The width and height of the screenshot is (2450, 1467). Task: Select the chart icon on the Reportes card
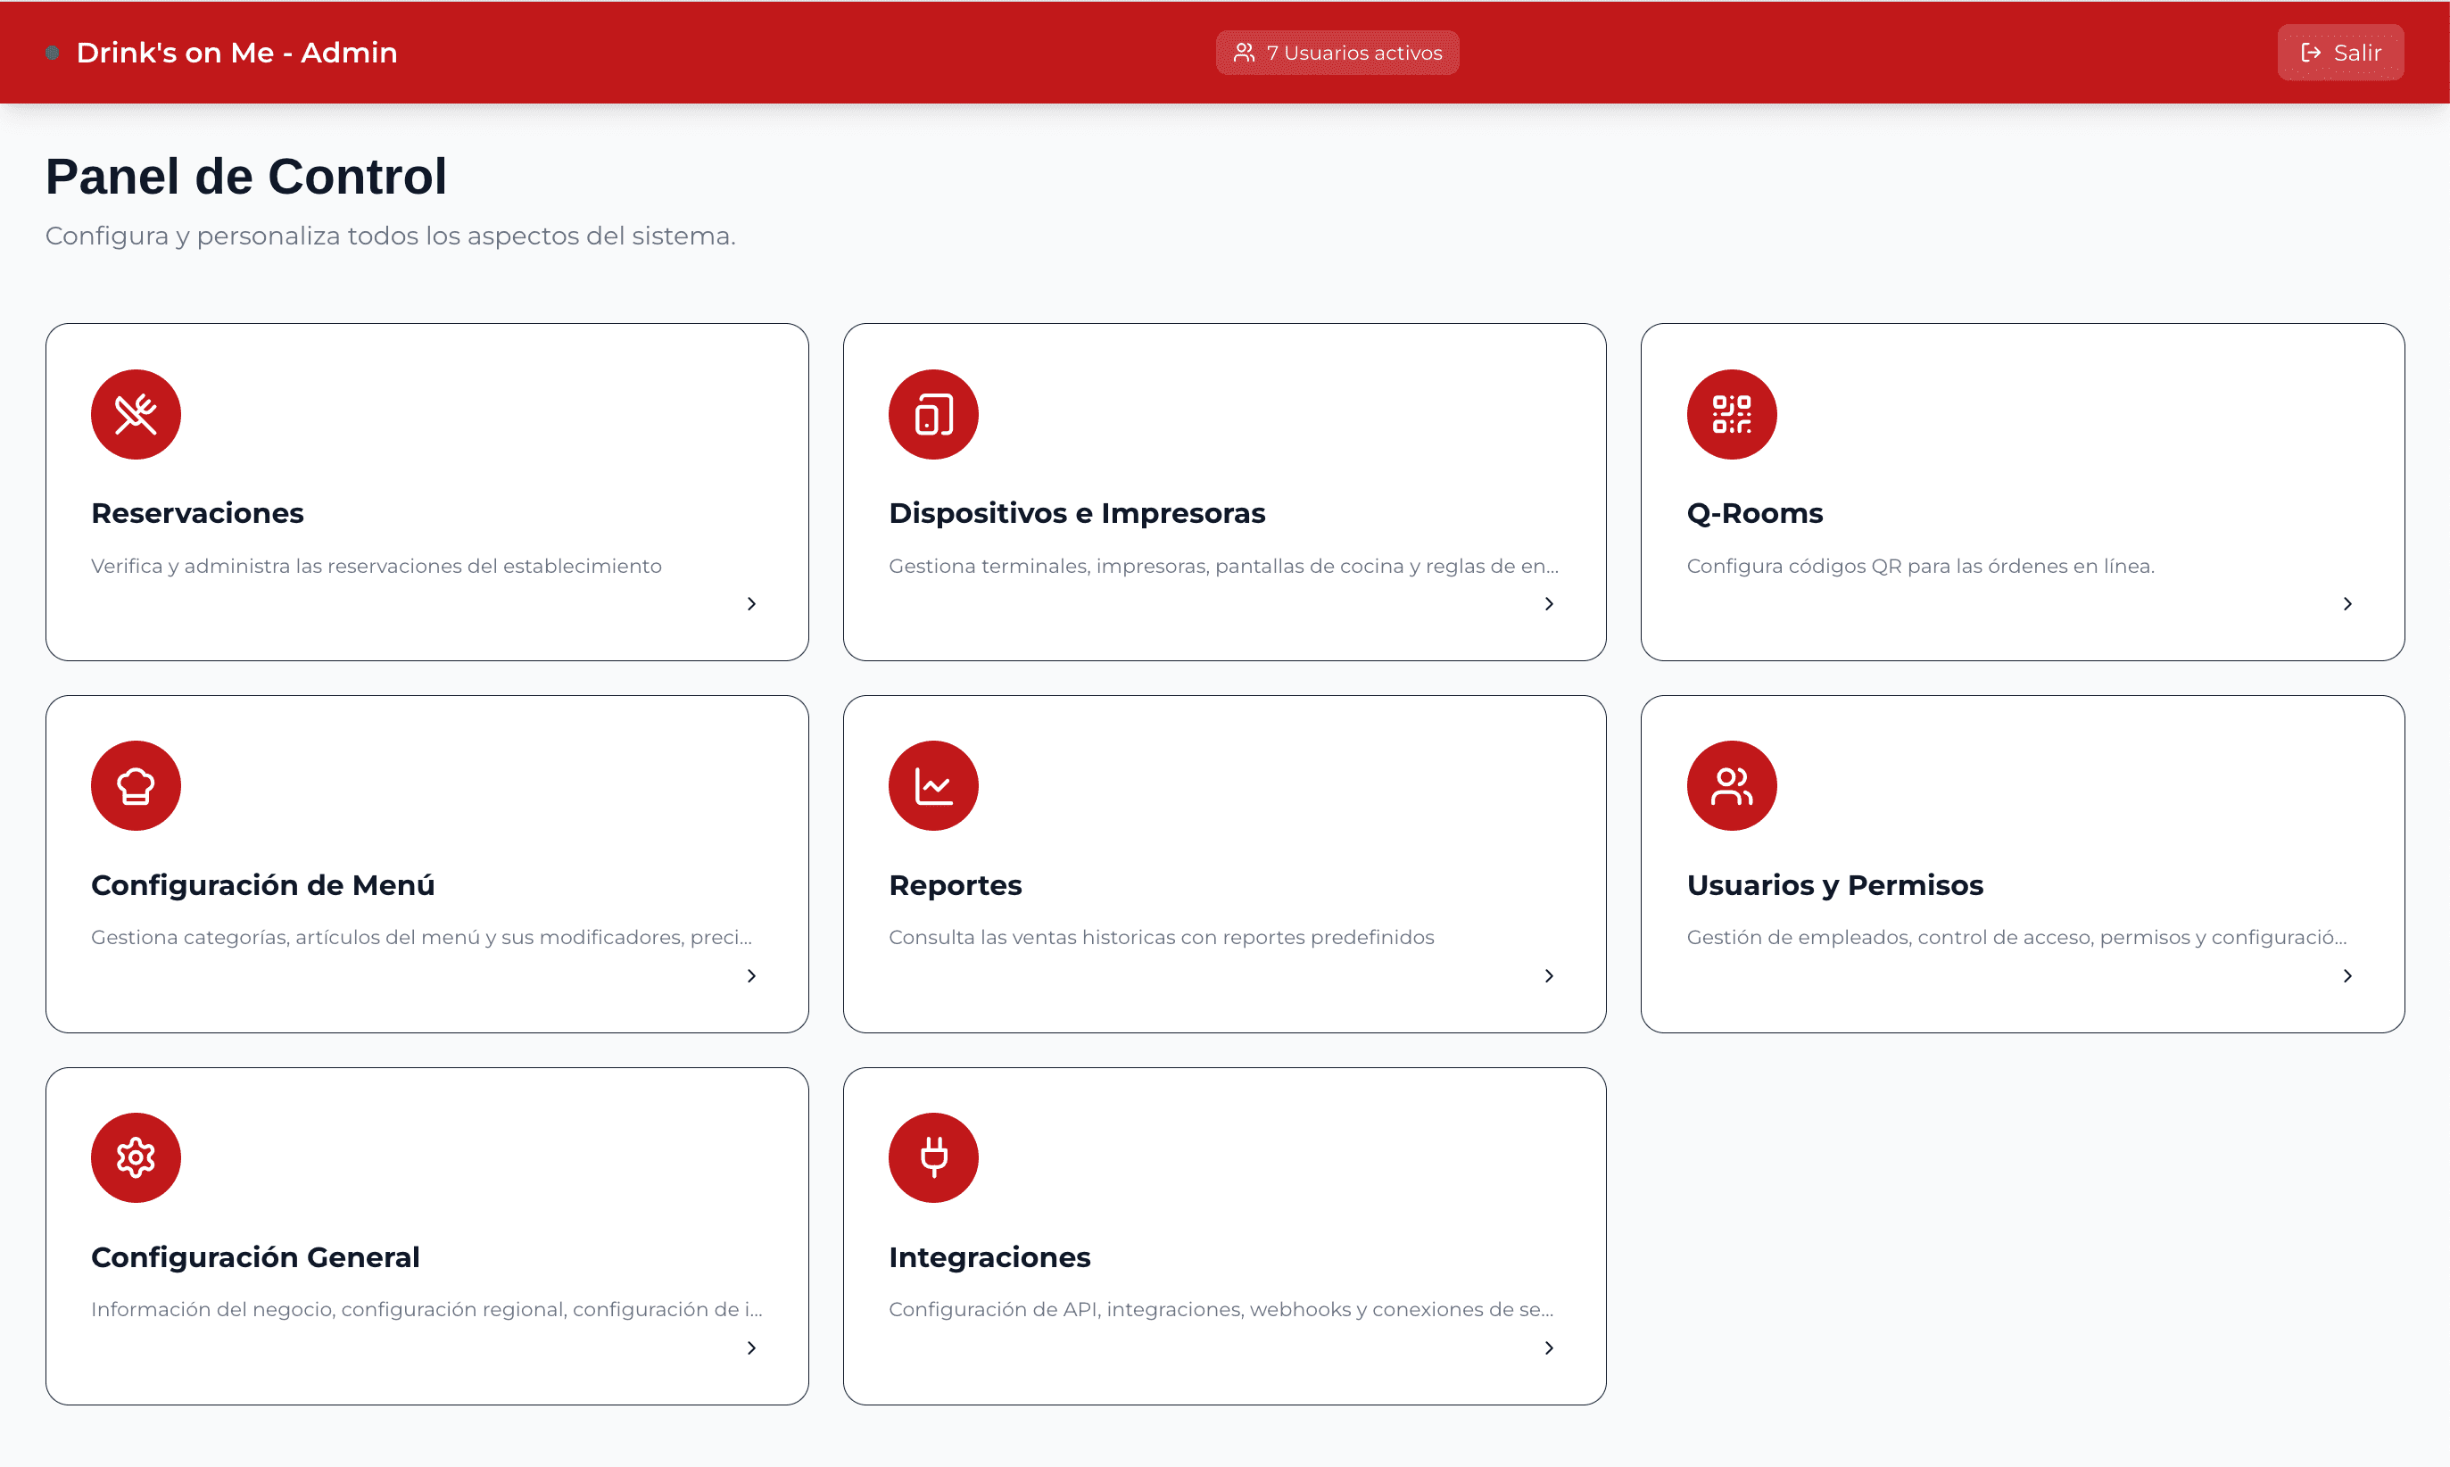933,785
